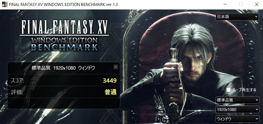The image size is (263, 124).
Task: Click the disabled maximize square in title bar
Action: 241,5
